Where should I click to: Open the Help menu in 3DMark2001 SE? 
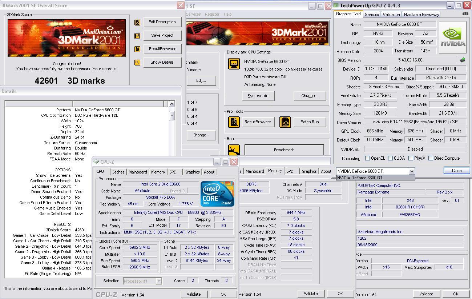click(x=227, y=14)
